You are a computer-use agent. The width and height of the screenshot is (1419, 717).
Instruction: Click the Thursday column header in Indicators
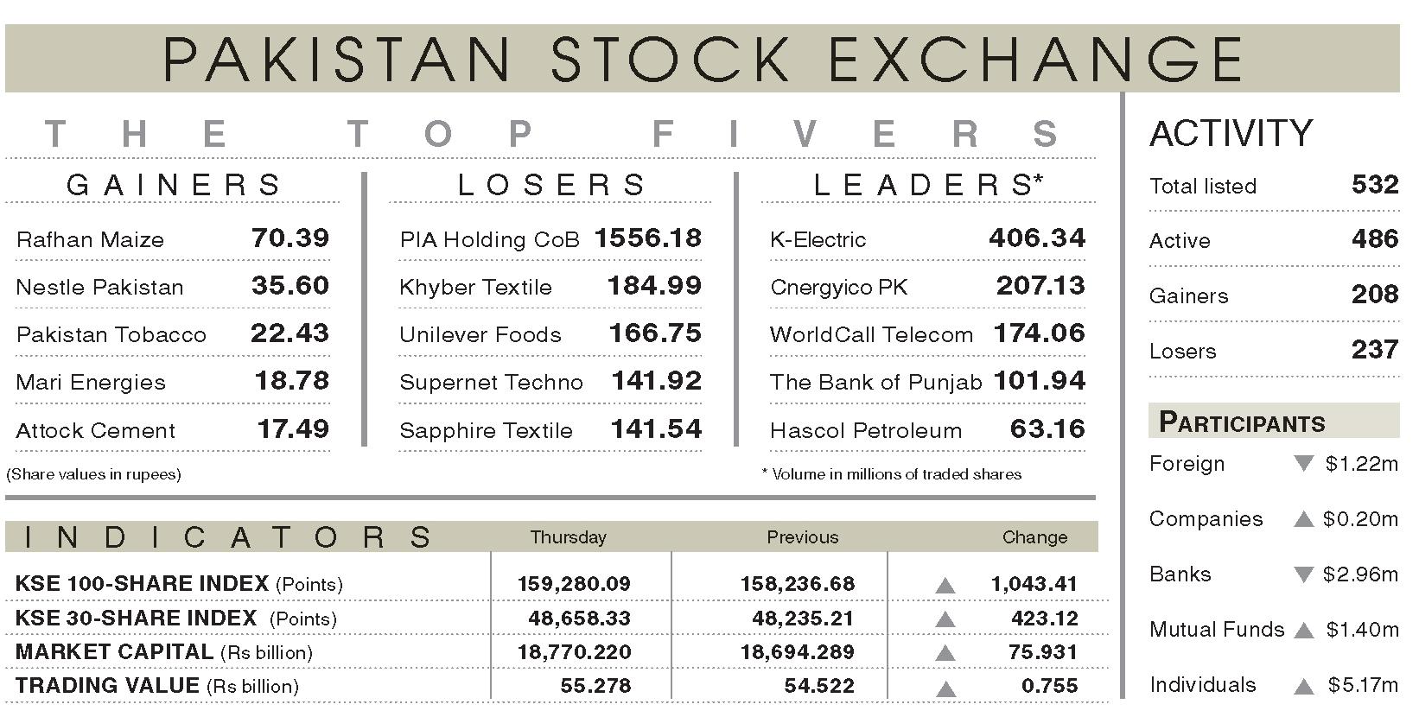pos(569,537)
